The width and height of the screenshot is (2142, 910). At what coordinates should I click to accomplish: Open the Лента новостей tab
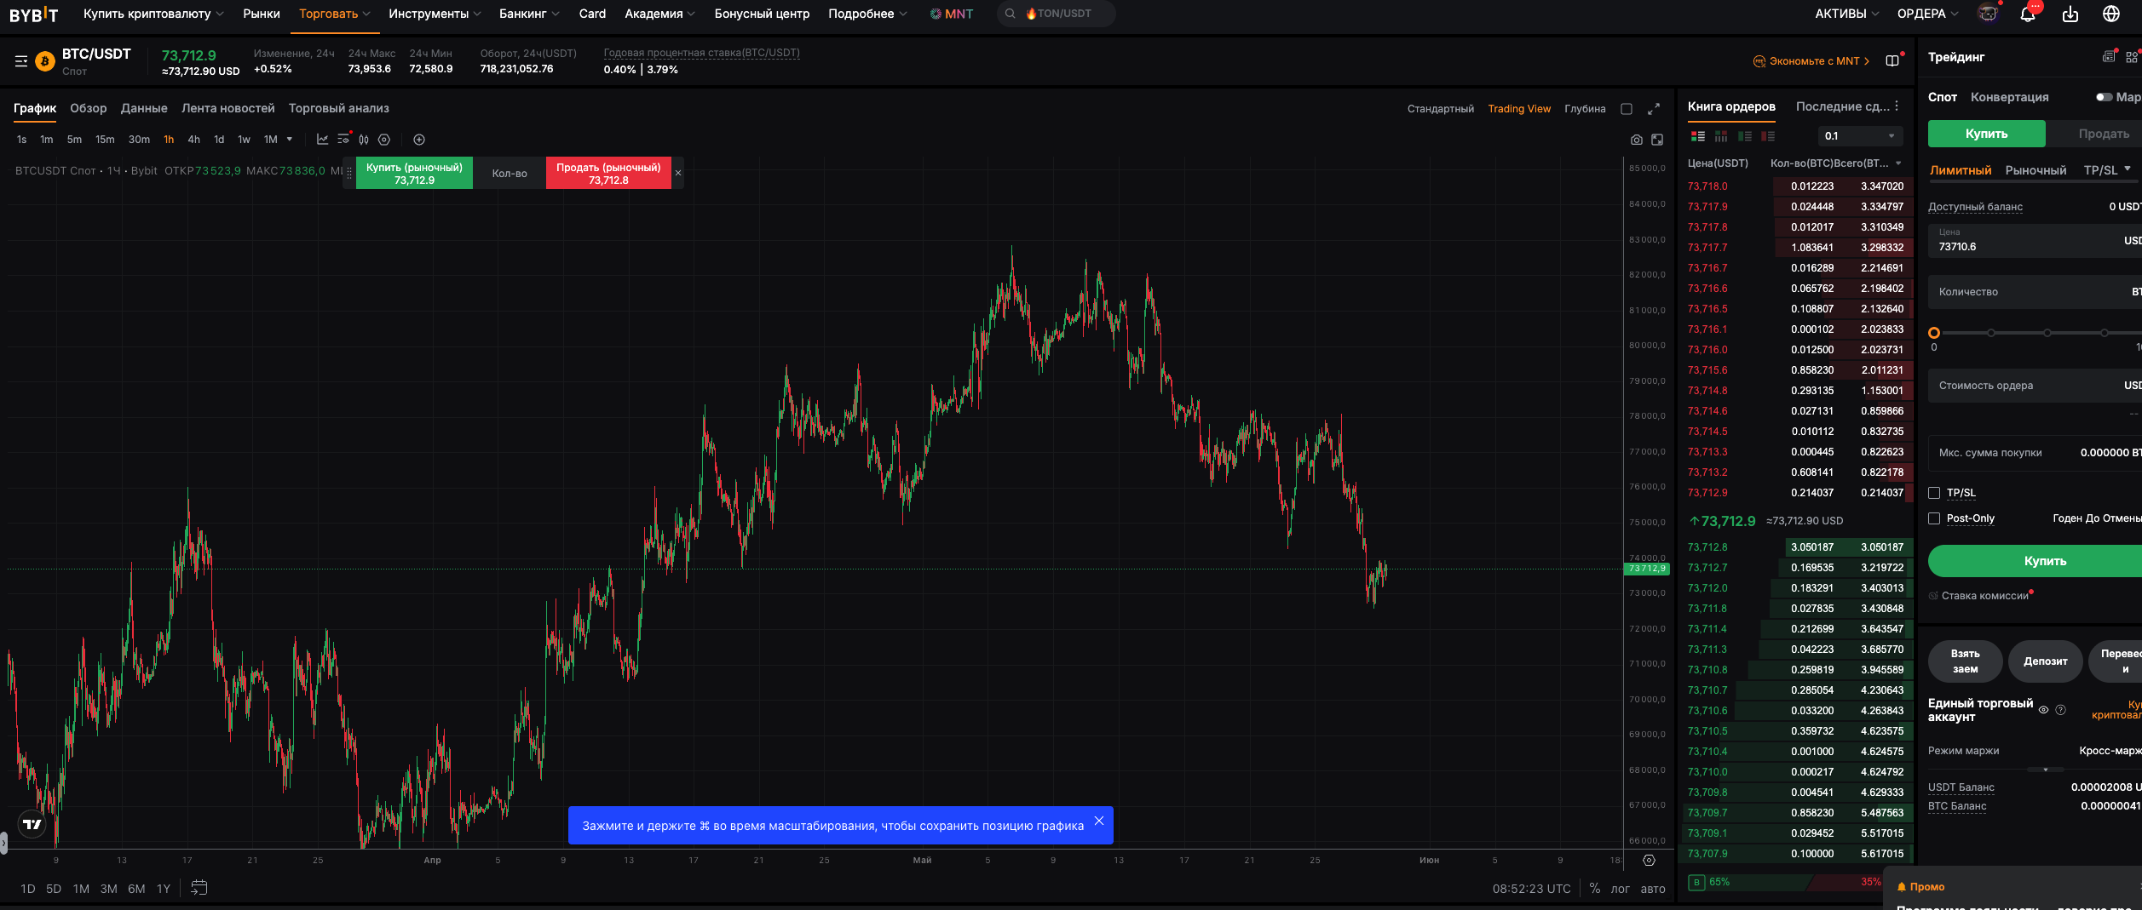tap(228, 108)
